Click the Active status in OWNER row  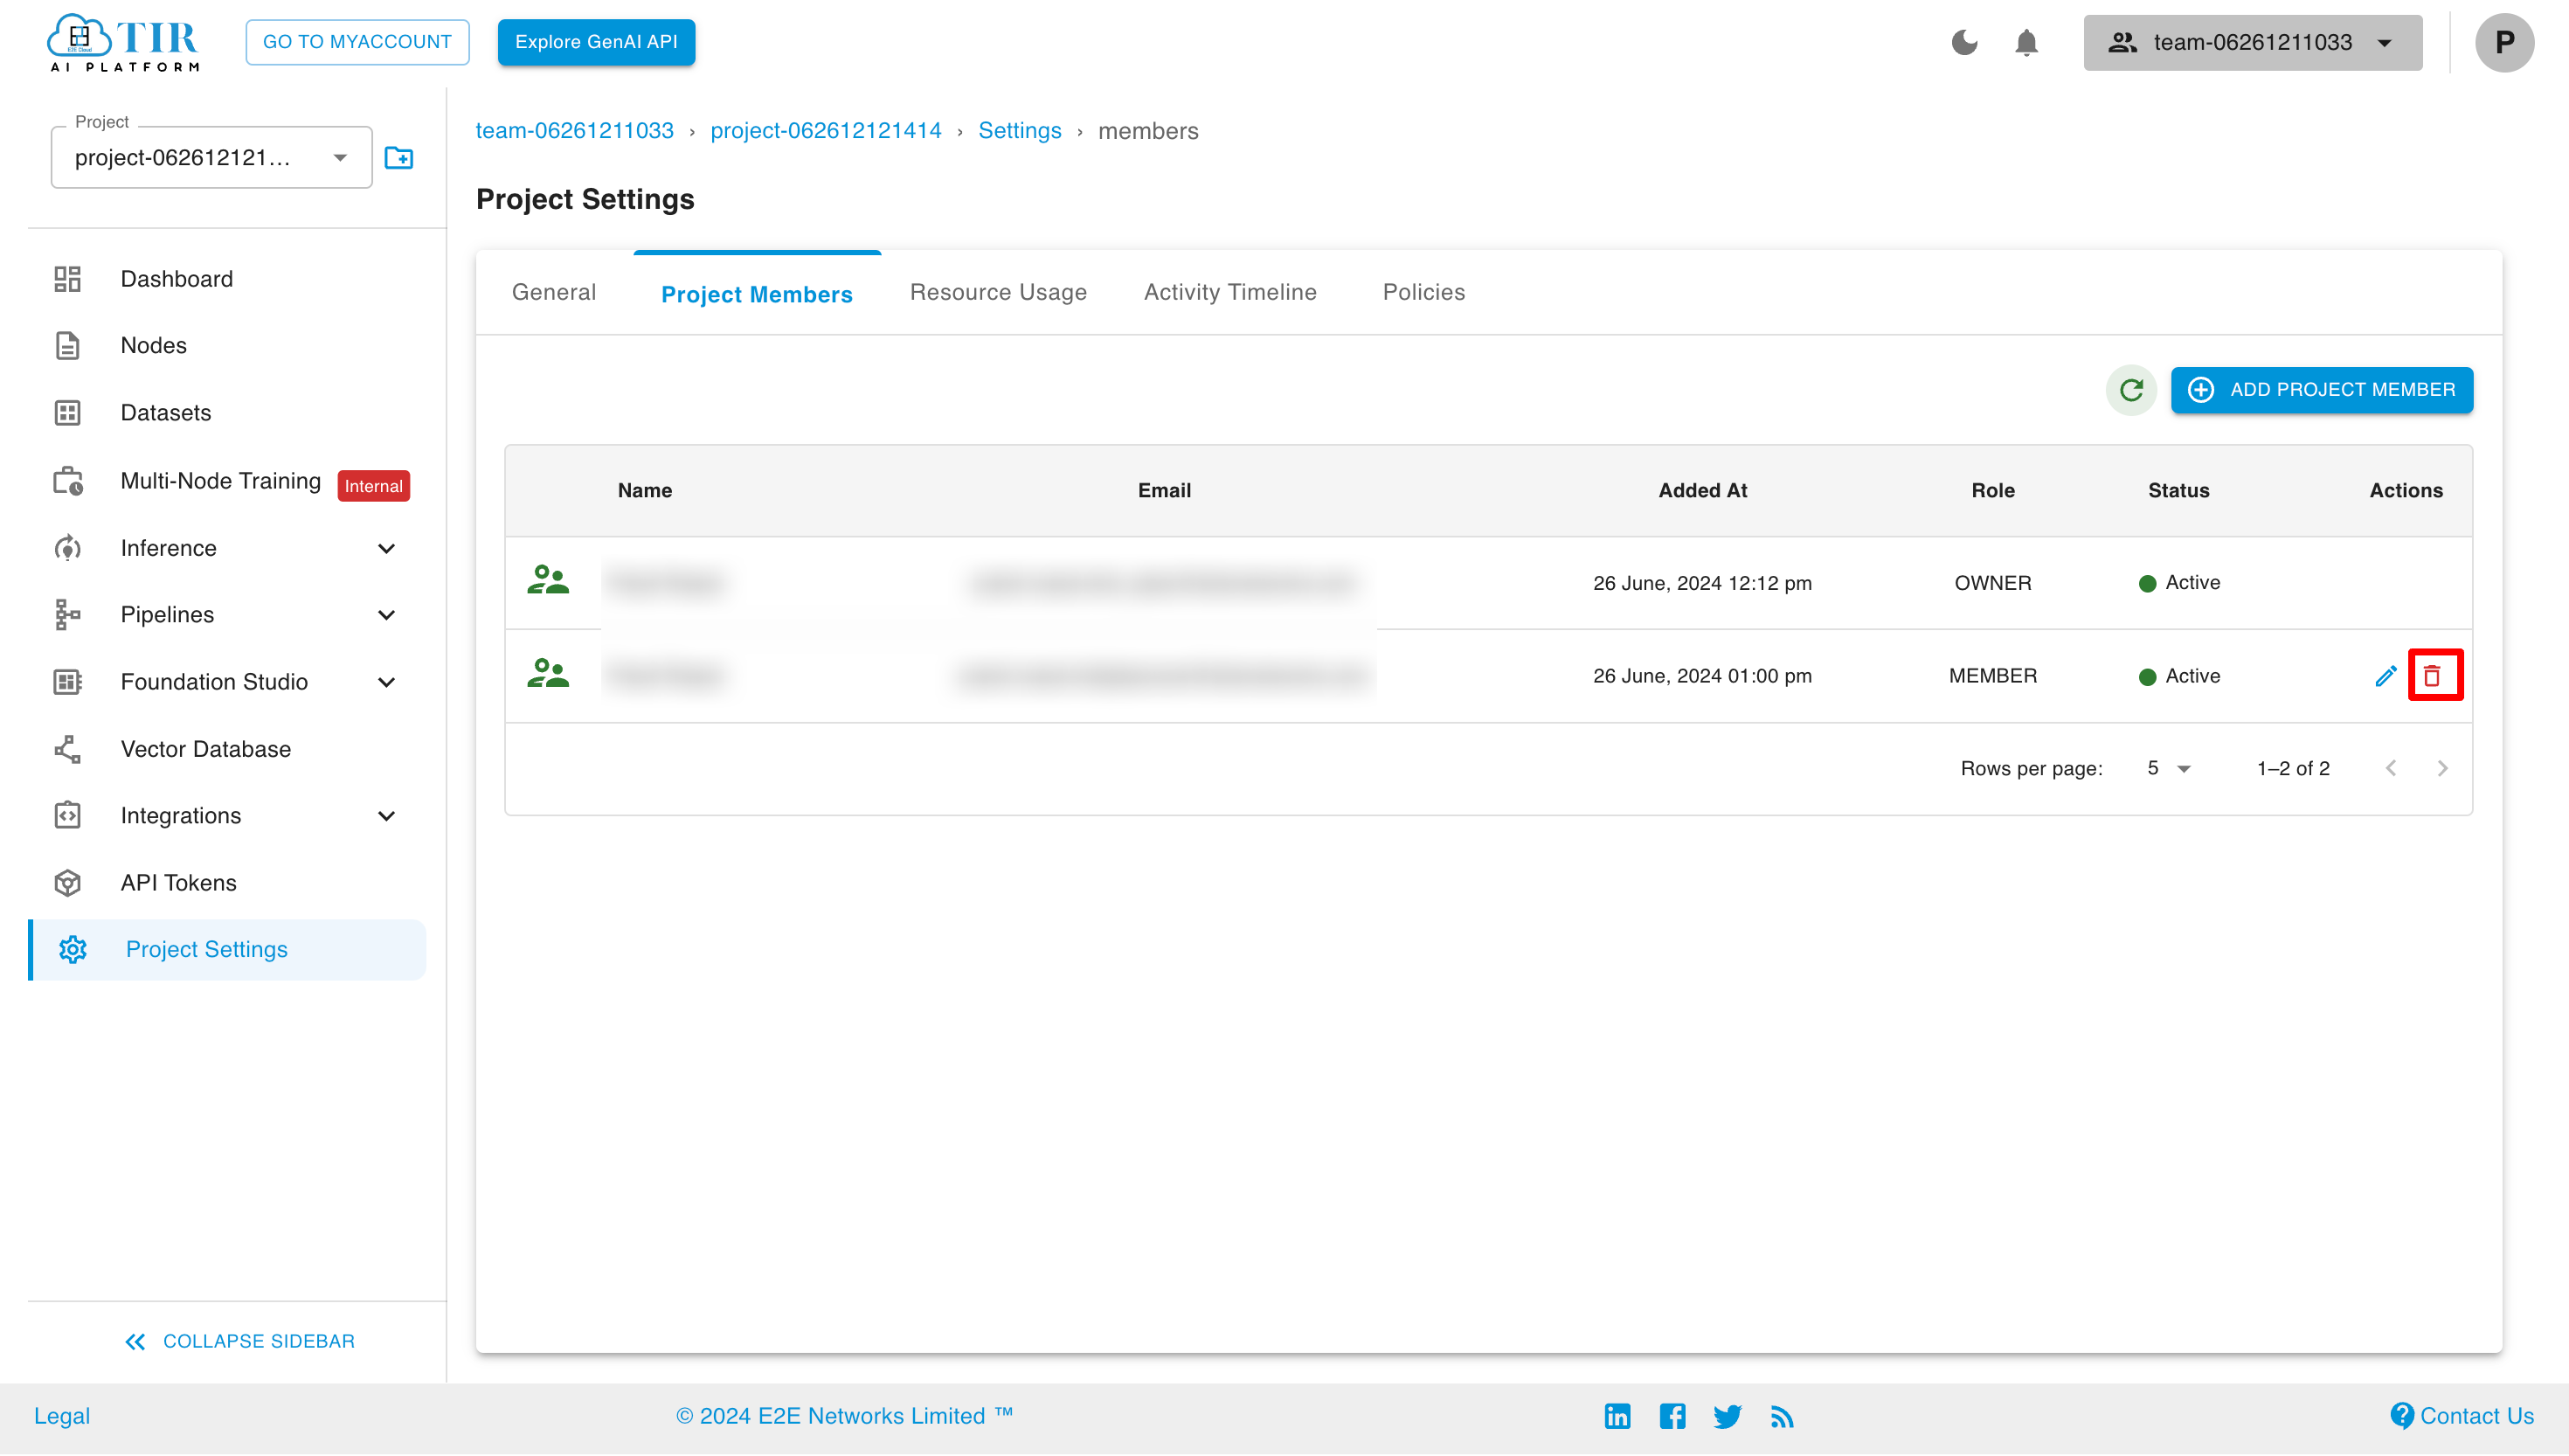coord(2179,583)
